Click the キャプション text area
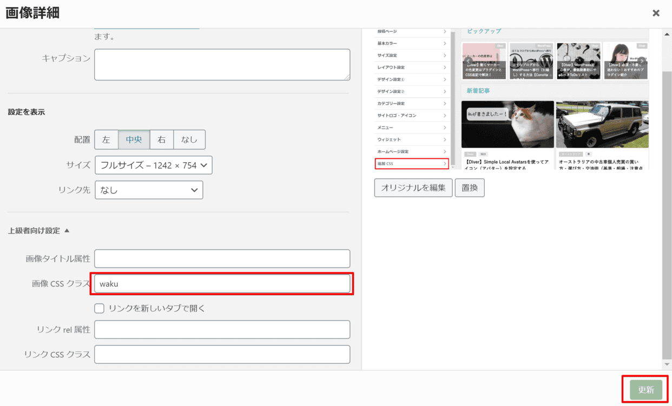Image resolution: width=672 pixels, height=406 pixels. (222, 64)
